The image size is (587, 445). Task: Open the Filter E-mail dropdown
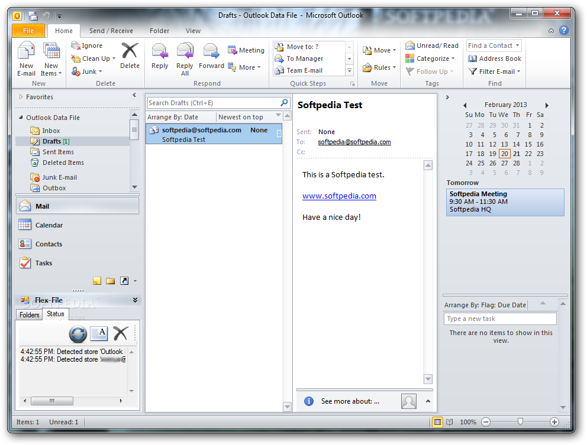coord(495,72)
